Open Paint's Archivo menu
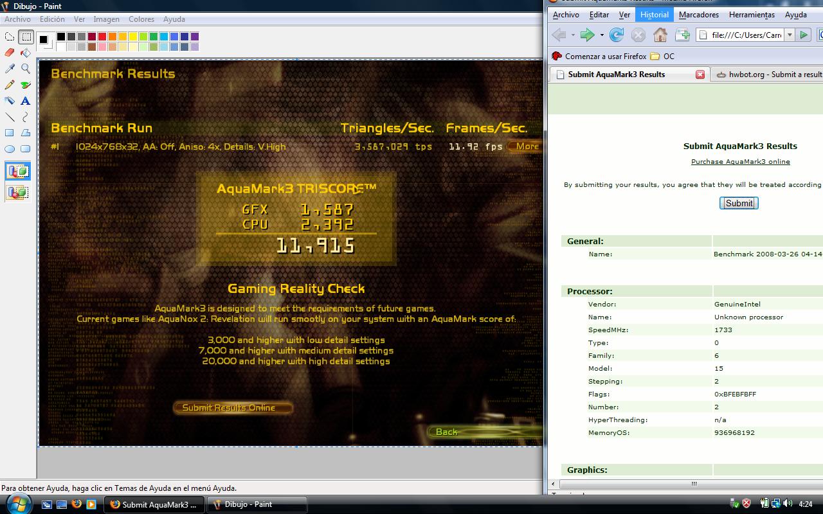Image resolution: width=823 pixels, height=514 pixels. click(x=17, y=19)
